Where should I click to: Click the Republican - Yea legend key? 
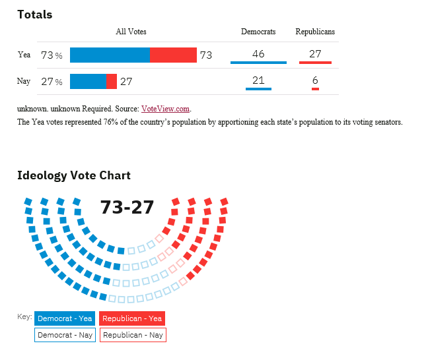coord(132,318)
